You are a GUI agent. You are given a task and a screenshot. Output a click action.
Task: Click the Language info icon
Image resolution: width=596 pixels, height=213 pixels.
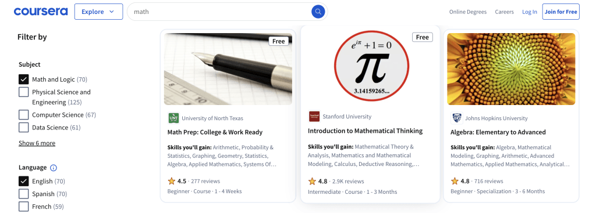click(54, 168)
